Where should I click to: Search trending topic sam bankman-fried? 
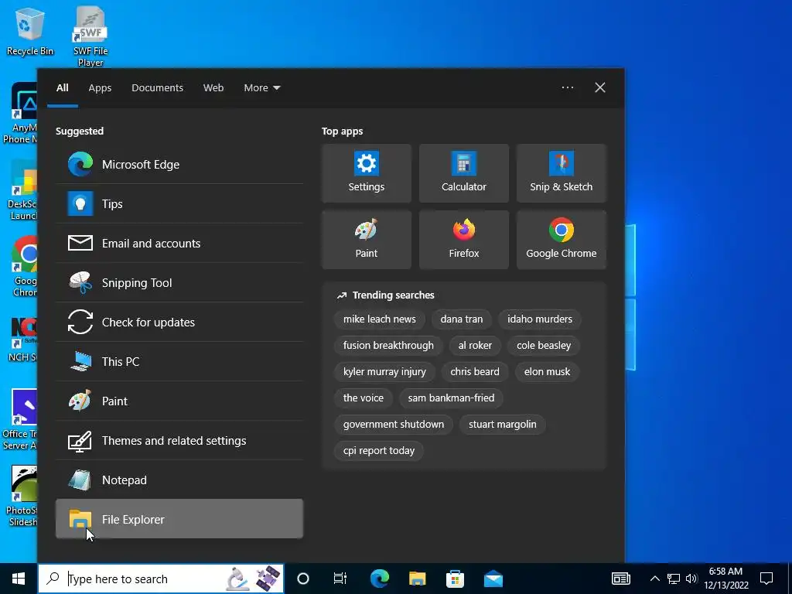click(451, 398)
